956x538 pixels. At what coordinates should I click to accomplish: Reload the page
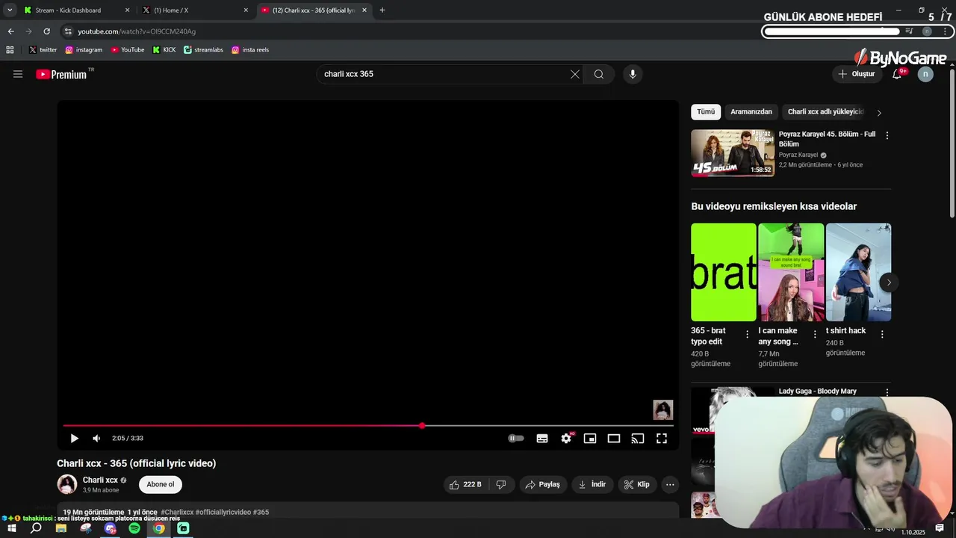pos(46,31)
